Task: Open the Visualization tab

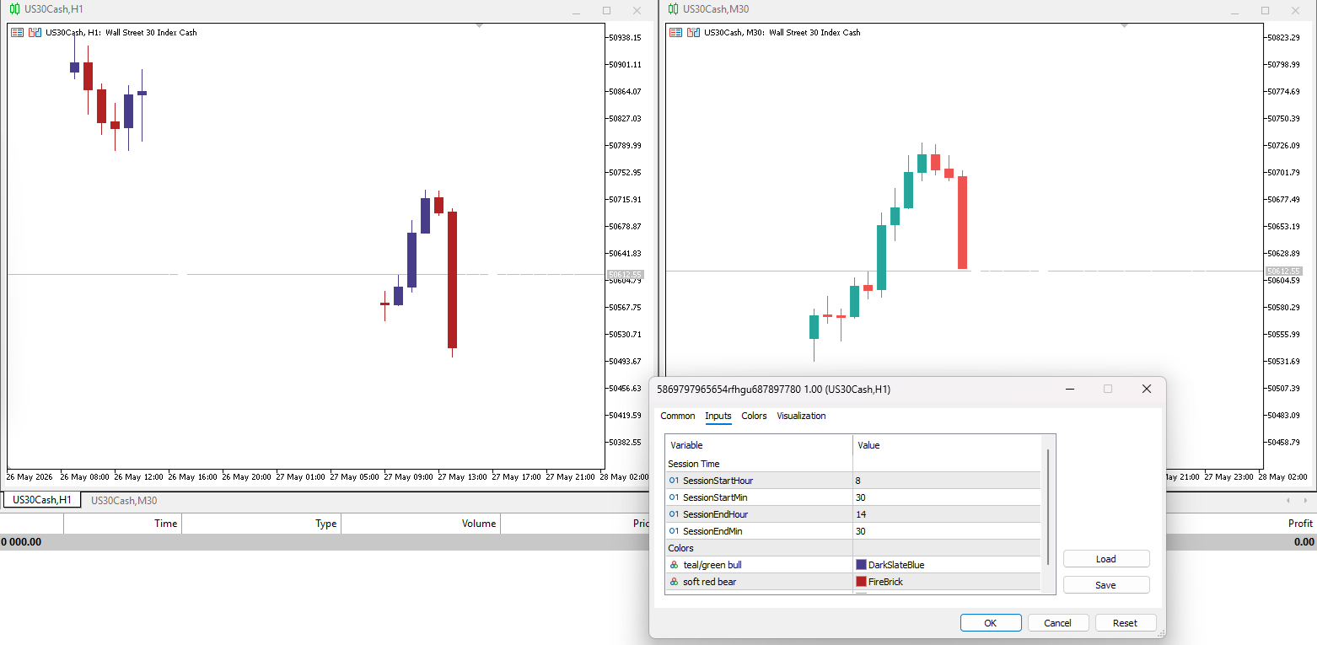Action: point(801,416)
